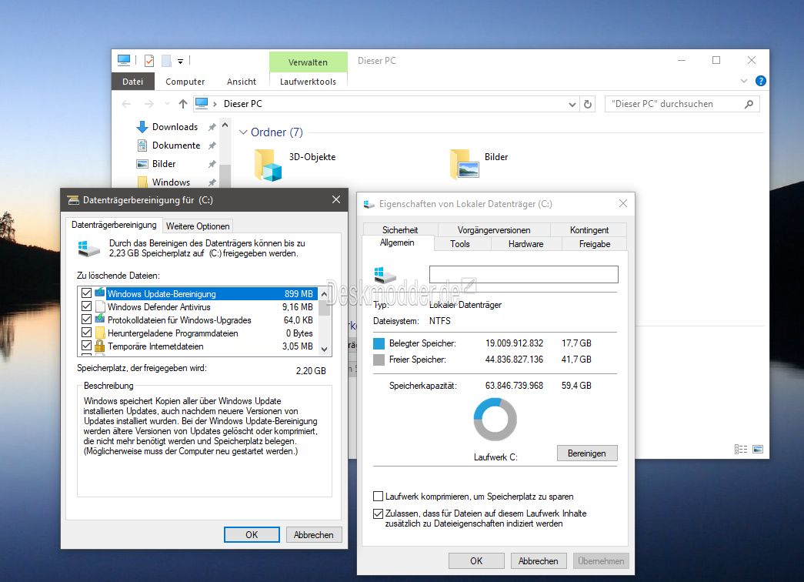Viewport: 804px width, 582px height.
Task: Open the Ansicht ribbon tab
Action: point(242,82)
